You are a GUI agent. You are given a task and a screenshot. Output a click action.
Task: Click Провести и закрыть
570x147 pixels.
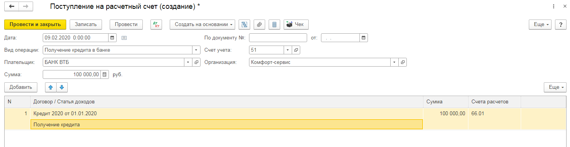pos(35,24)
